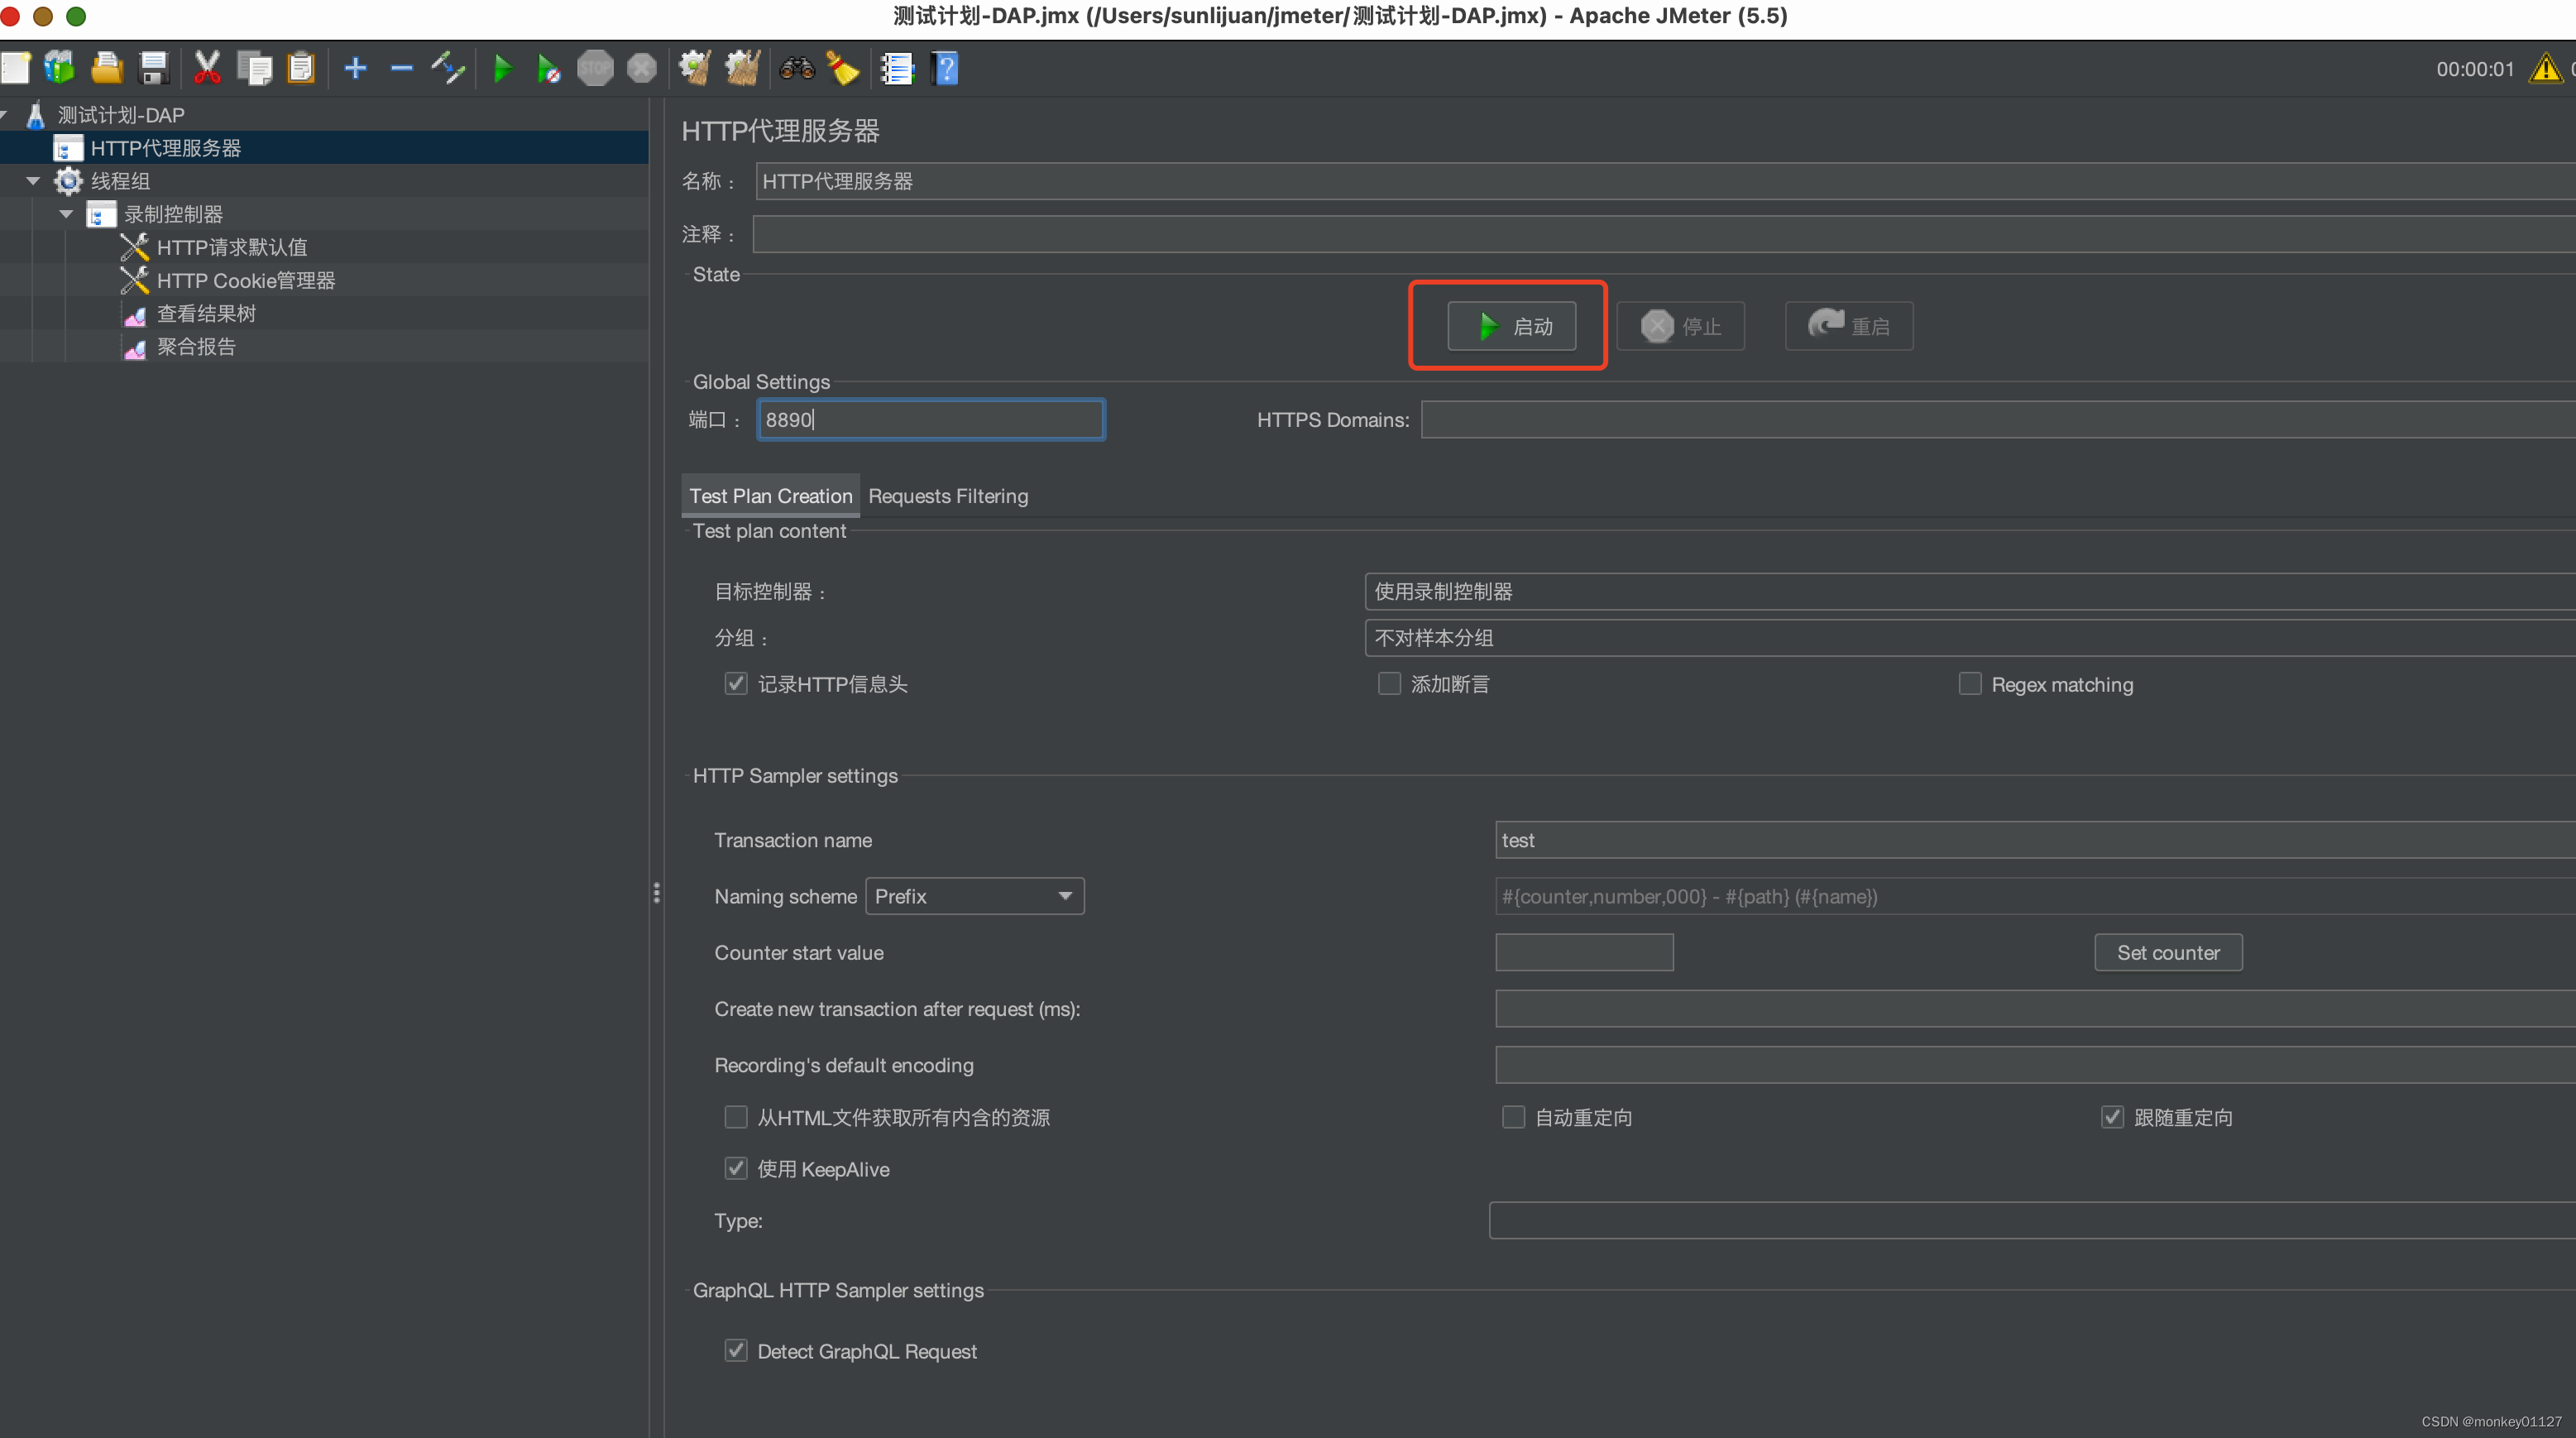Toggle 记录HTTP信息头 checkbox
The width and height of the screenshot is (2576, 1438).
pos(735,684)
